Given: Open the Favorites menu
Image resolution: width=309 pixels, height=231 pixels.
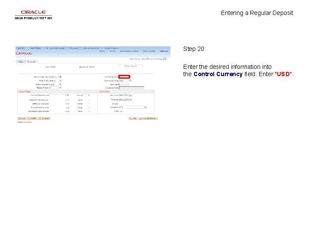Looking at the screenshot, I should click(21, 48).
